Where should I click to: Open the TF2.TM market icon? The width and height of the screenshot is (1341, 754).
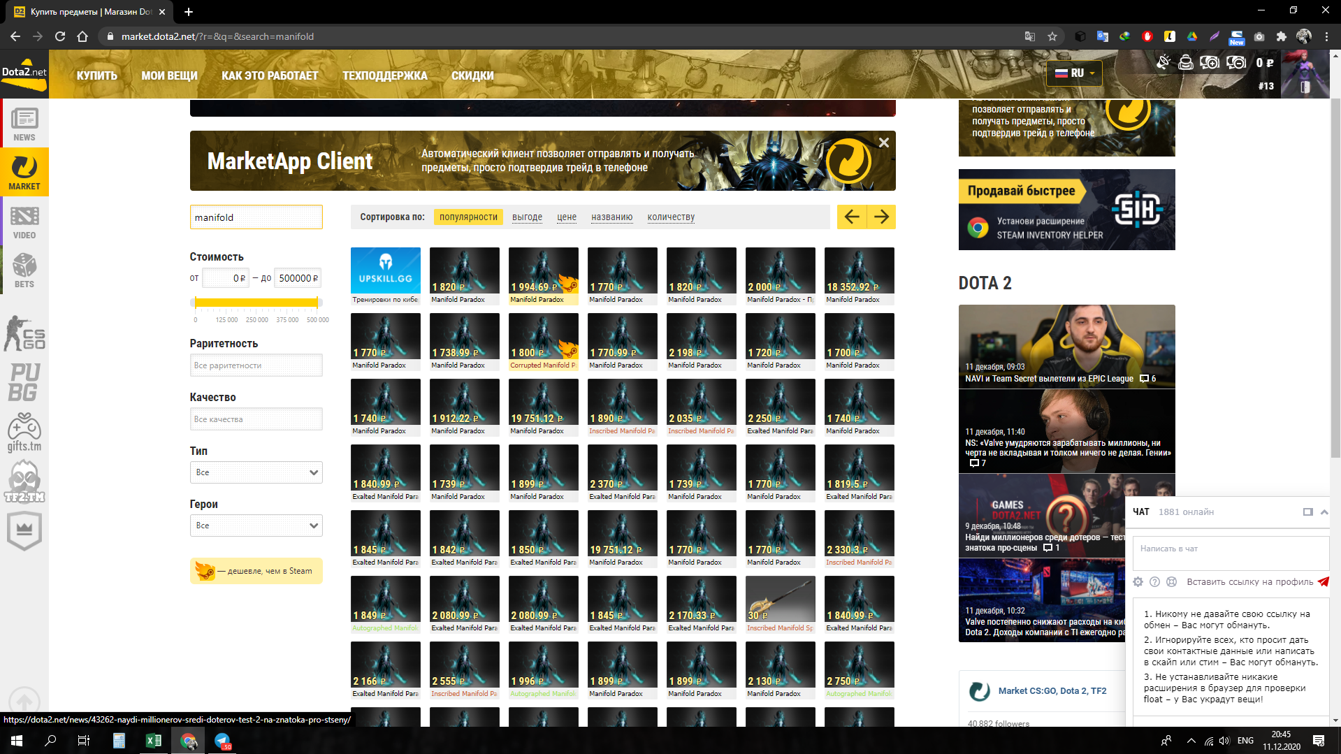pos(24,481)
